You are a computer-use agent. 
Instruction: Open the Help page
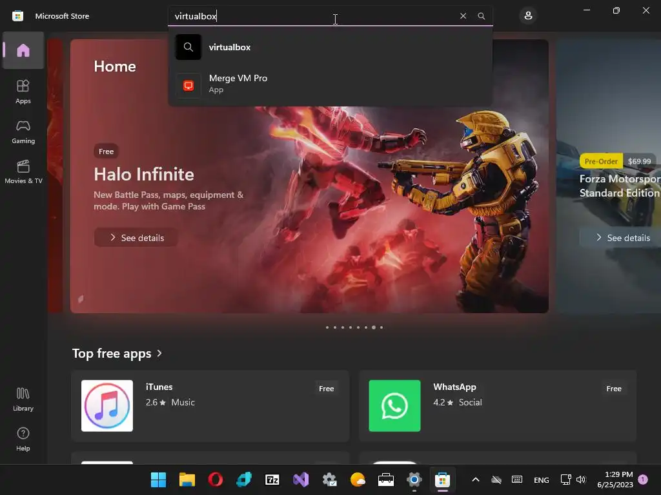[x=23, y=439]
